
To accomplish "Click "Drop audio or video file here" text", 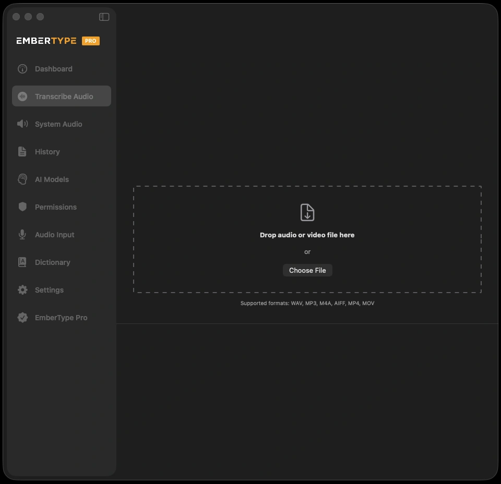I will click(307, 235).
